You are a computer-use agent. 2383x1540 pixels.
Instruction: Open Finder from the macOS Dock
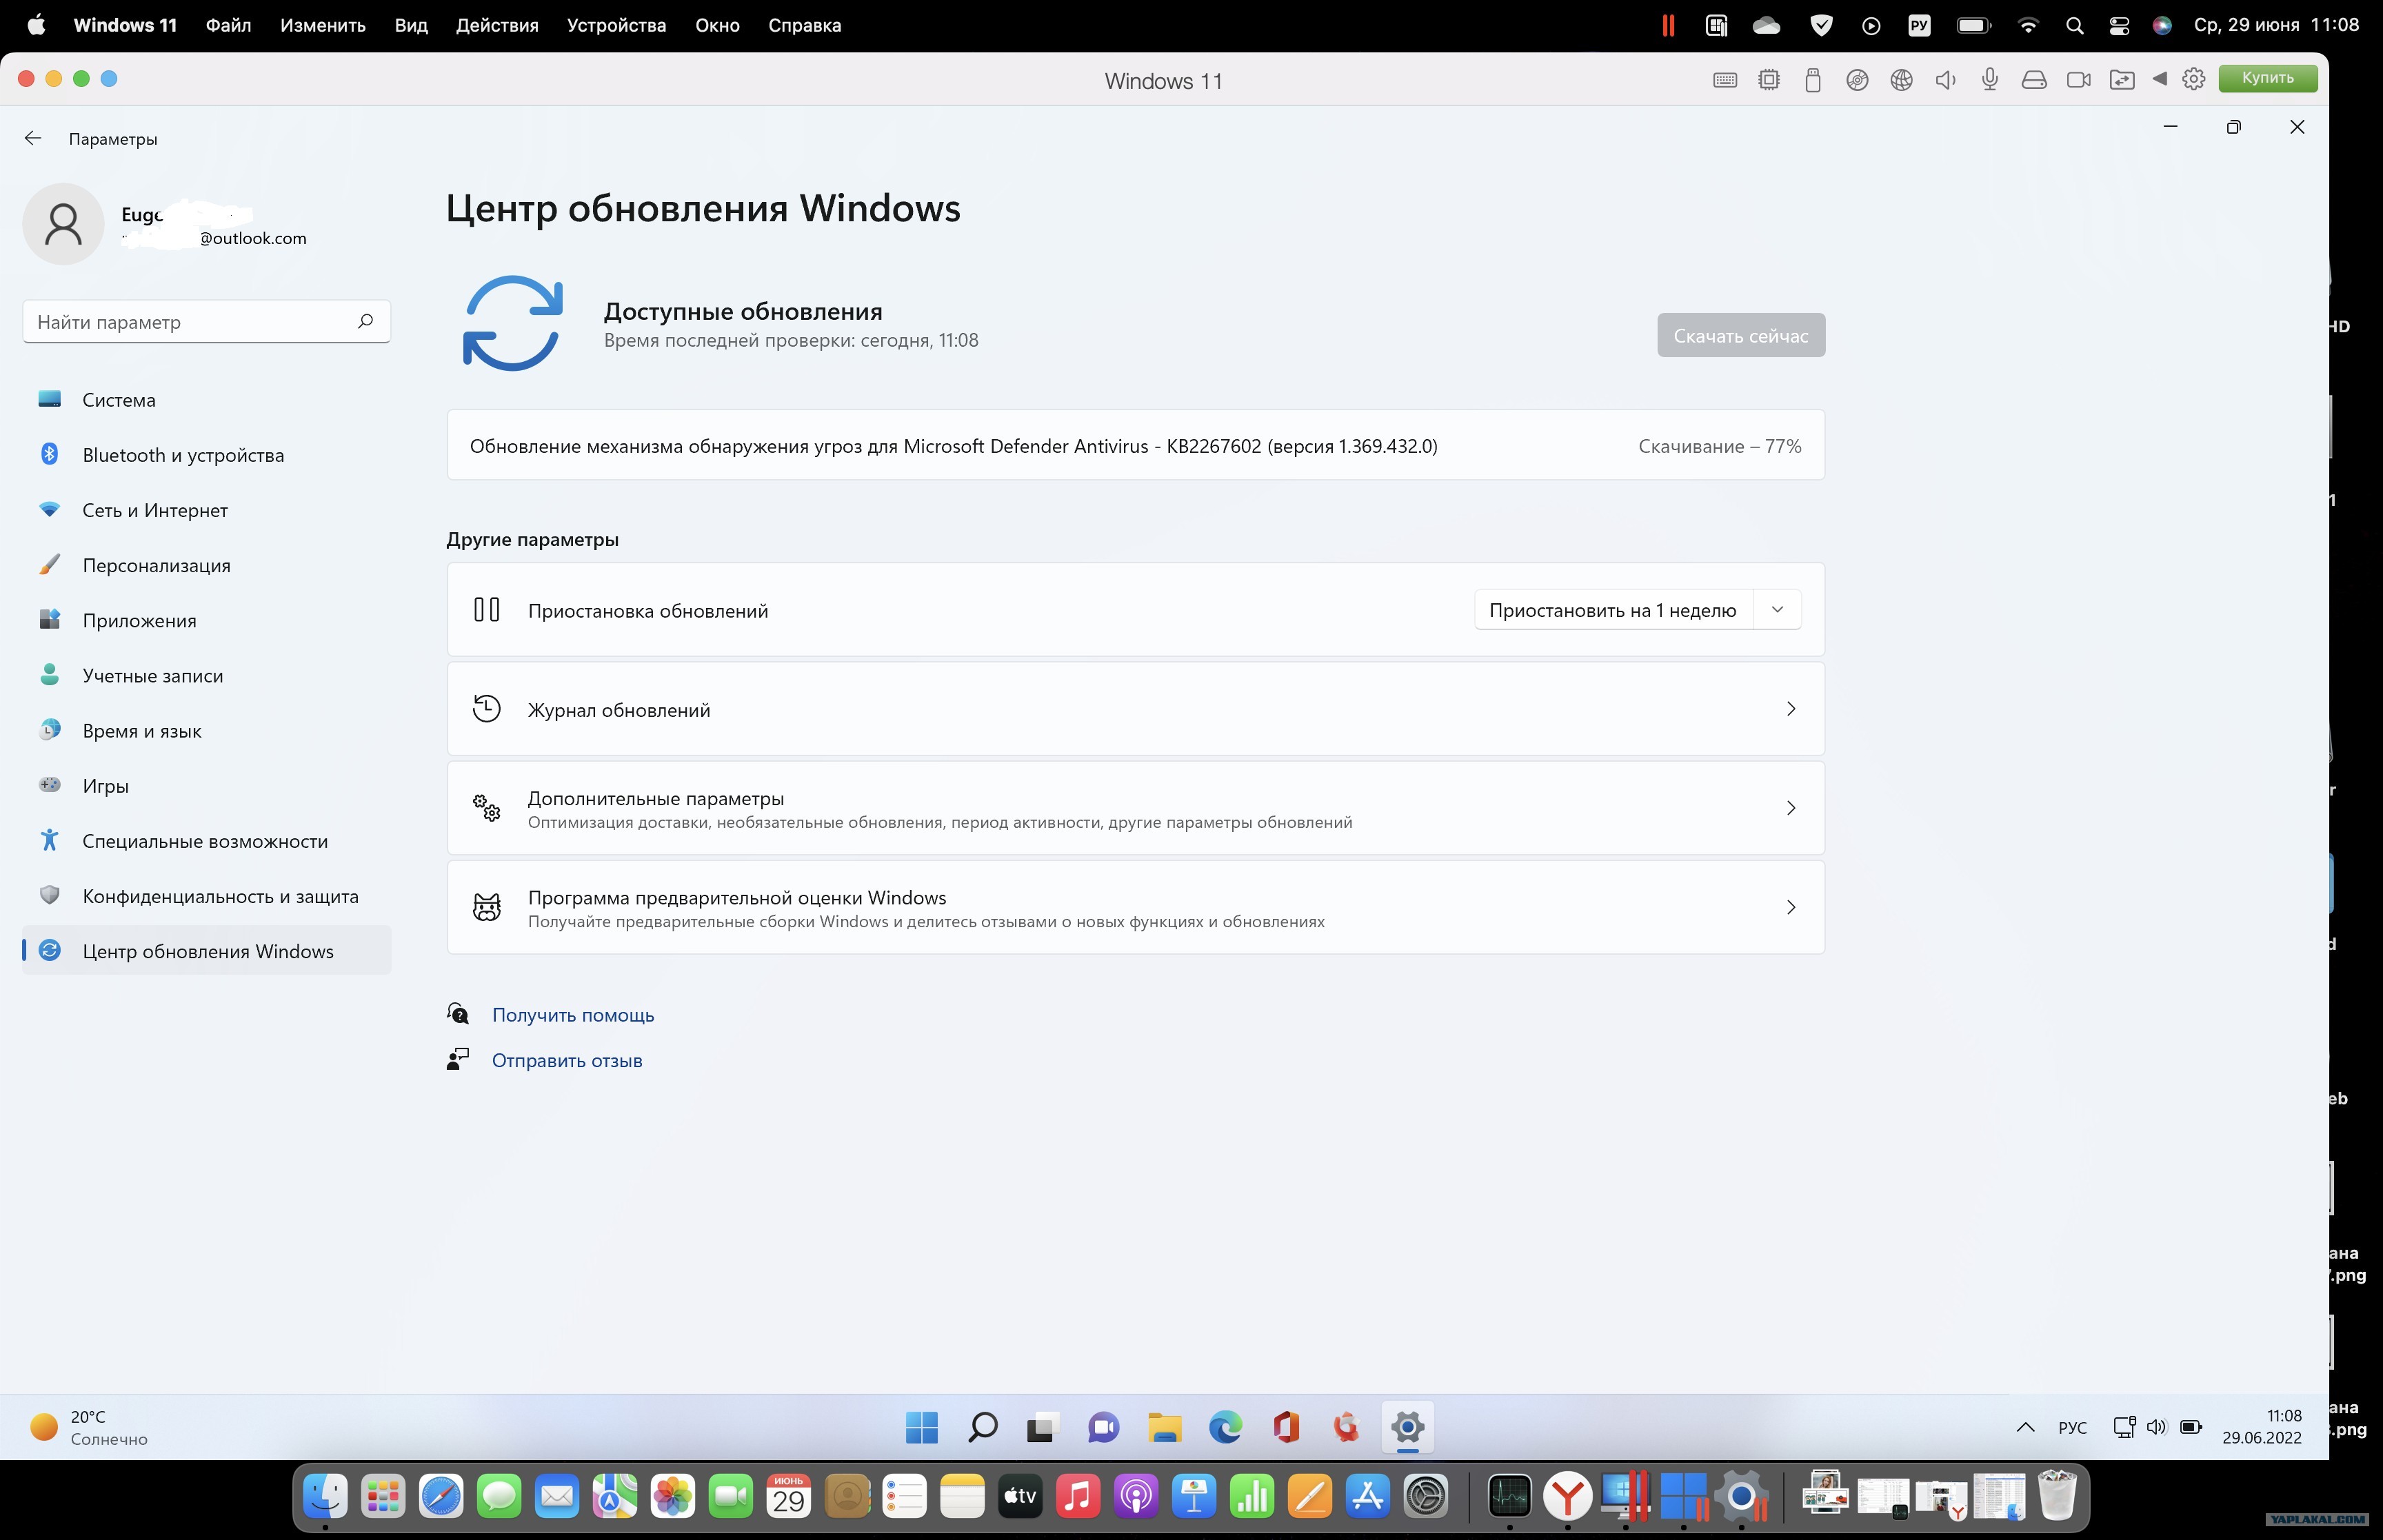coord(325,1496)
